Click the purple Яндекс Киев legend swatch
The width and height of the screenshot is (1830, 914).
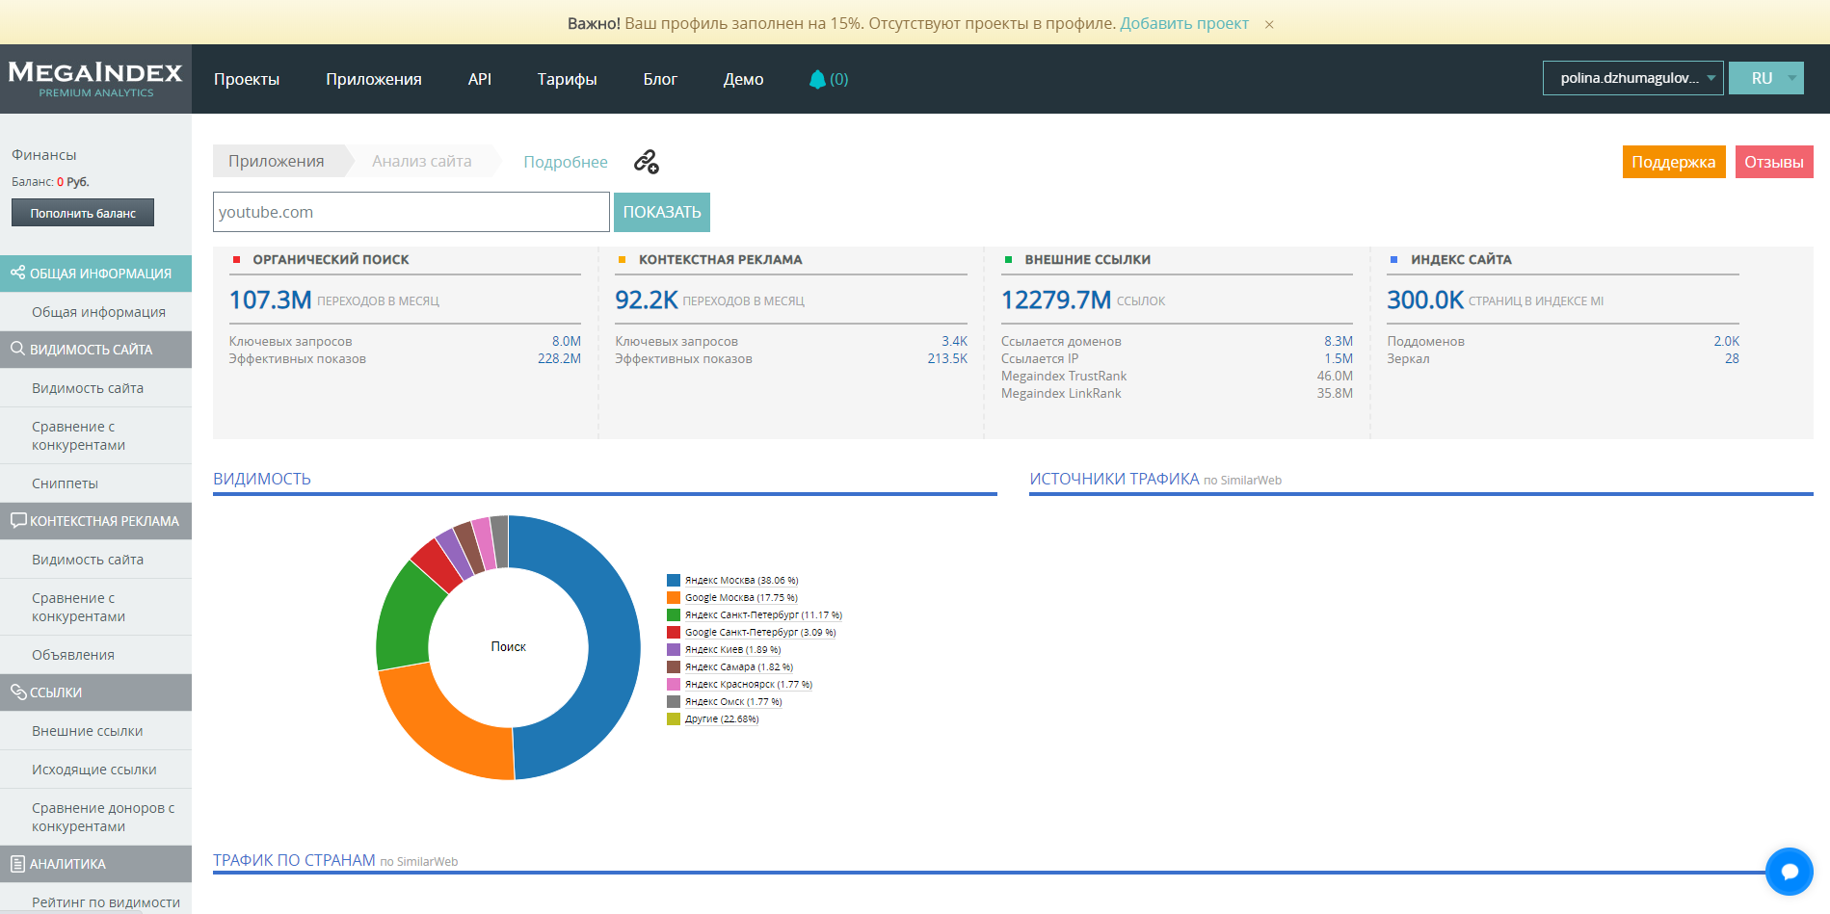point(674,649)
